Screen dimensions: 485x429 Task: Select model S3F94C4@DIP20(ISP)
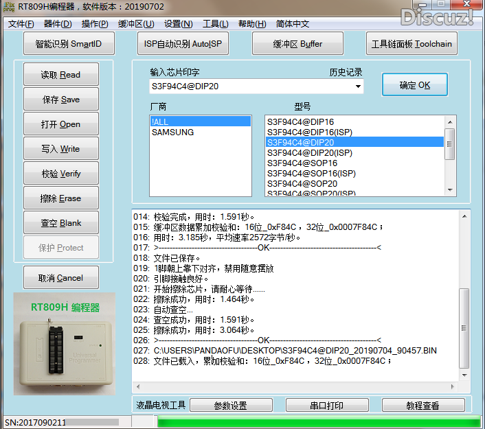coord(354,152)
